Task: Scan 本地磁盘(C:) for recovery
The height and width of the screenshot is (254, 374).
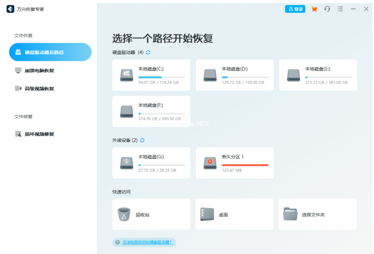Action: (x=151, y=75)
